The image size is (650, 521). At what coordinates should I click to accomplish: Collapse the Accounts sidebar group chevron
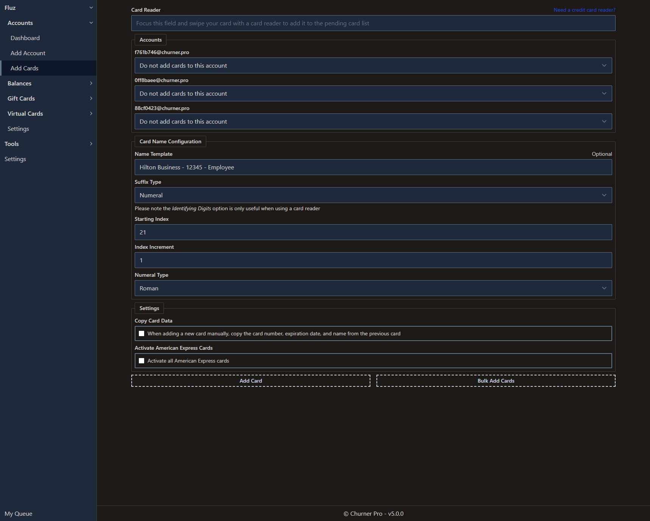[91, 23]
